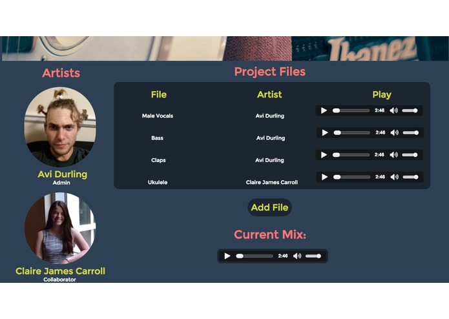Click the Add File button
The image size is (449, 319).
[x=269, y=207]
